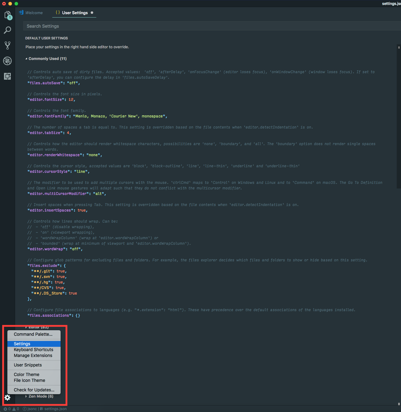This screenshot has width=401, height=412.
Task: Click the DEFAULT USER SETTINGS heading
Action: [46, 38]
